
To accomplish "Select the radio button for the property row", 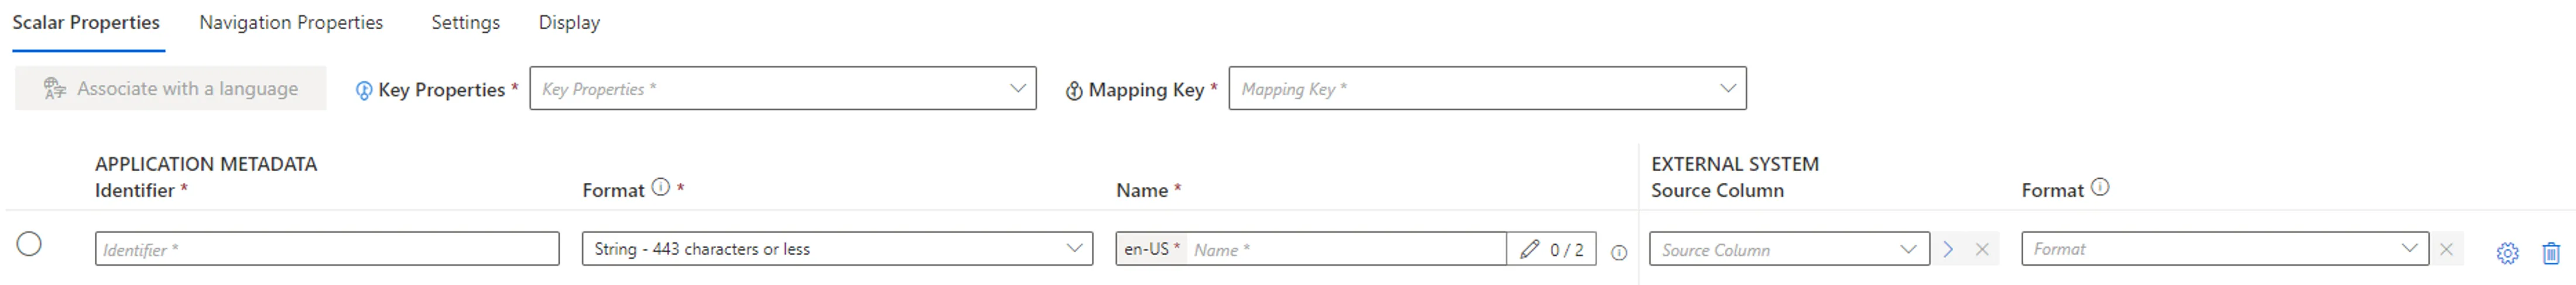I will coord(29,243).
